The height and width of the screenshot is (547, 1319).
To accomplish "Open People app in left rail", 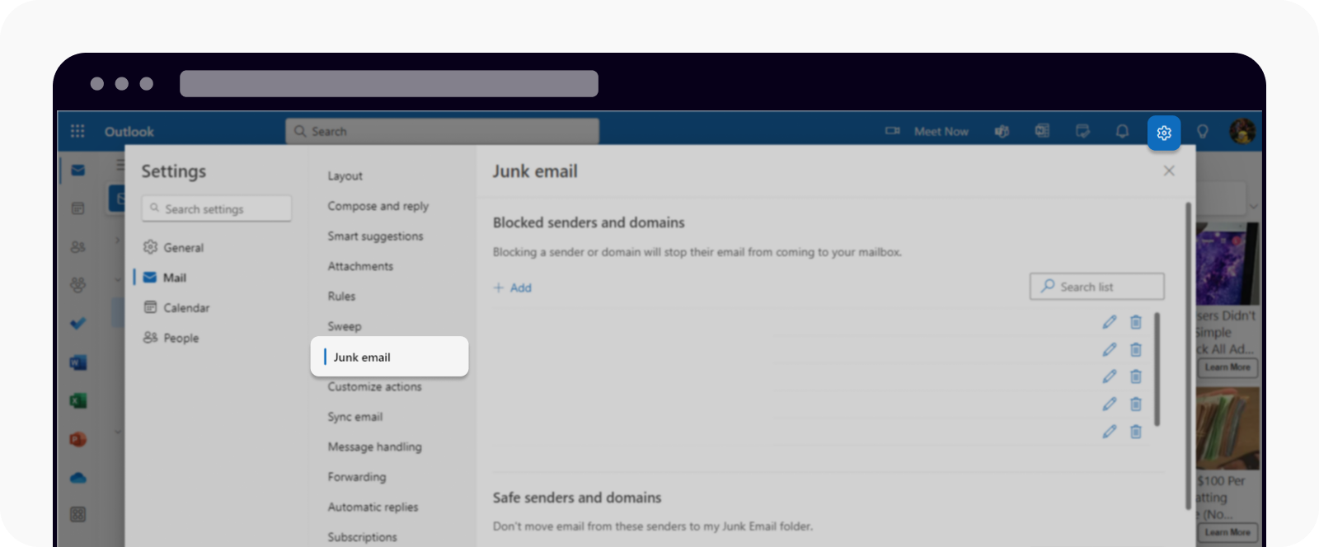I will coord(77,246).
